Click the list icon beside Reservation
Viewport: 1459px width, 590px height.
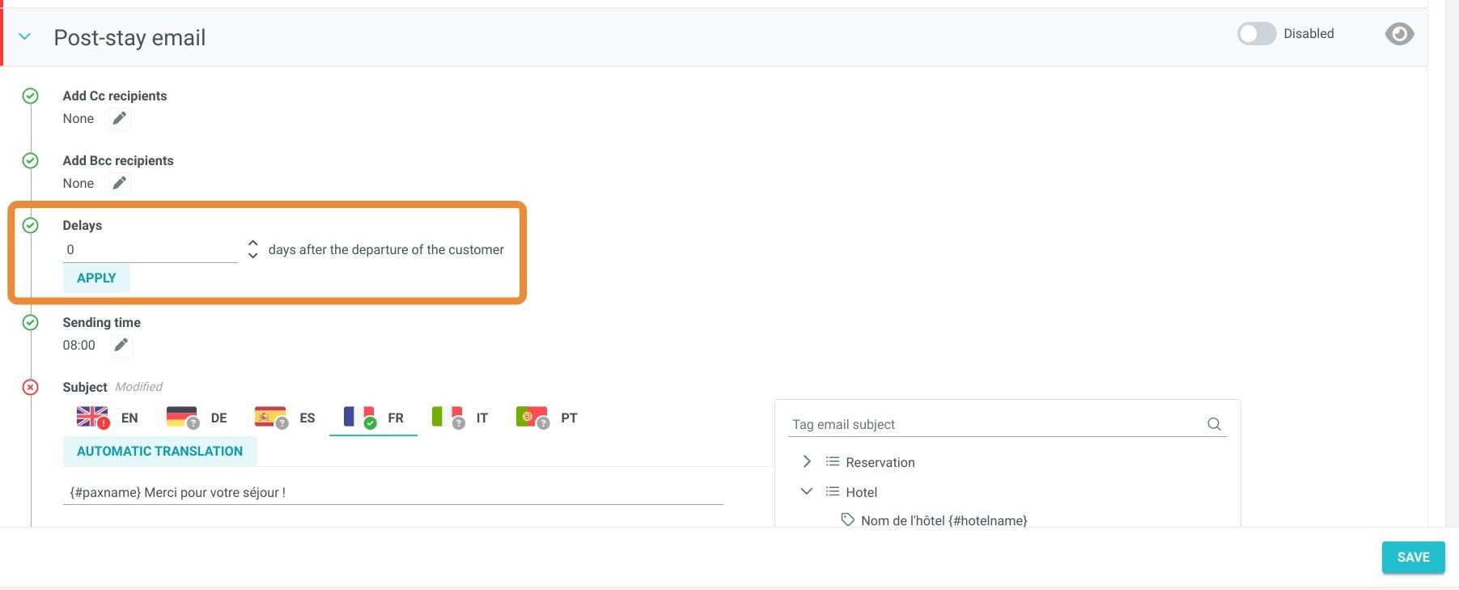click(x=832, y=461)
